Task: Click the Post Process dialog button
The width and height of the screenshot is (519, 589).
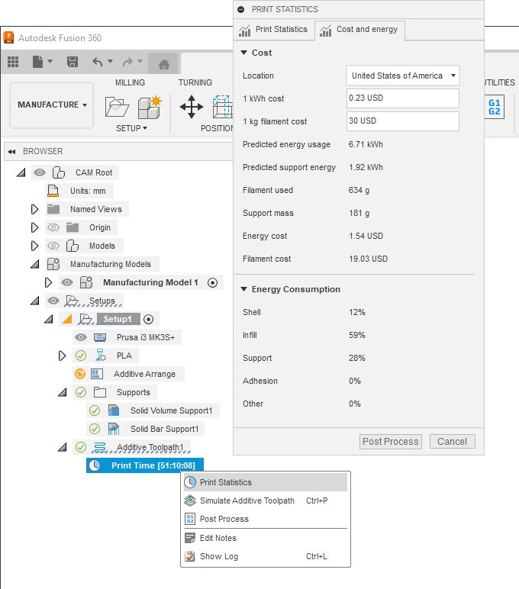Action: pyautogui.click(x=391, y=442)
